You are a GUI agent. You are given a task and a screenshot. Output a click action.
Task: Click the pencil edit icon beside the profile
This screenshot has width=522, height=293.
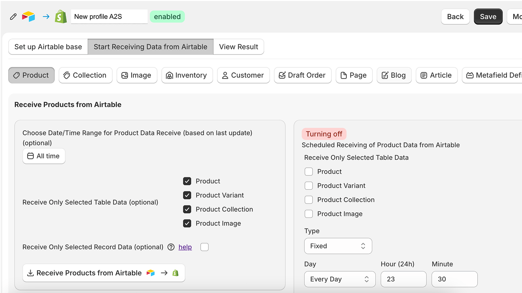(13, 17)
